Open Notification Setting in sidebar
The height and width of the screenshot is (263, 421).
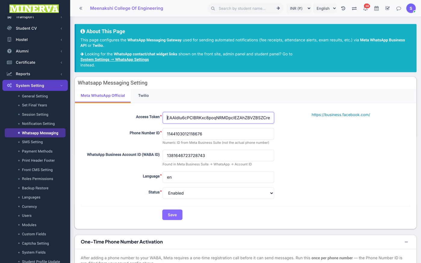click(38, 124)
